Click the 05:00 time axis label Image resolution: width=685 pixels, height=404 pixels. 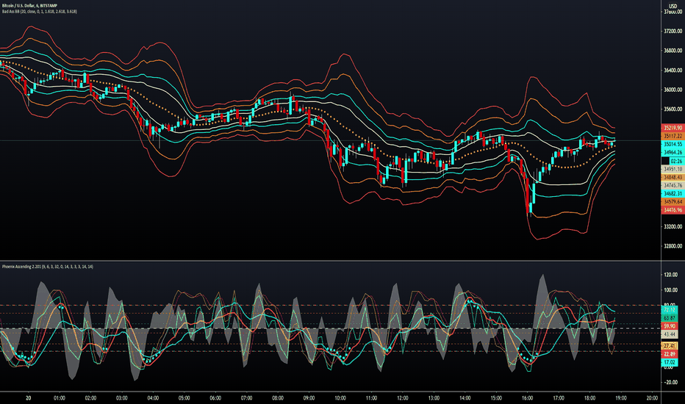[x=184, y=398]
